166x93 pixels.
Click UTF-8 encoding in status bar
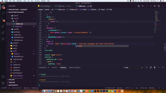127,88
